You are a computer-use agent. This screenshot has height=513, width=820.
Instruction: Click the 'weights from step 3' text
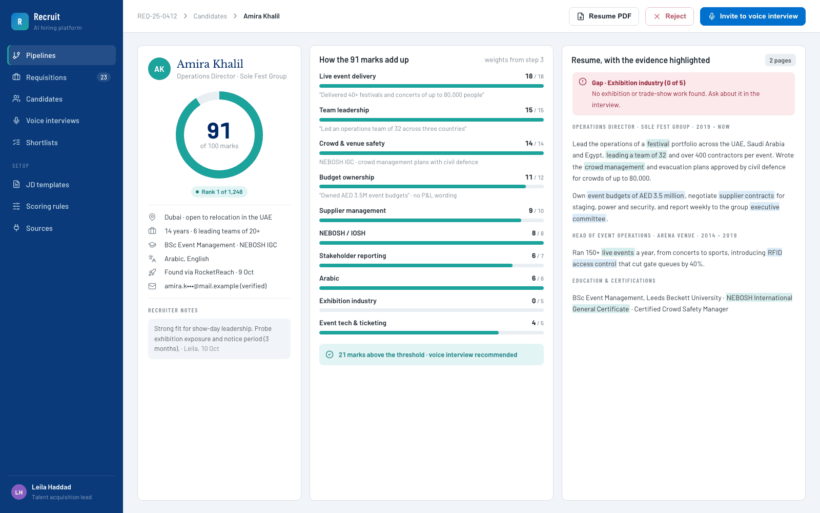pos(514,60)
